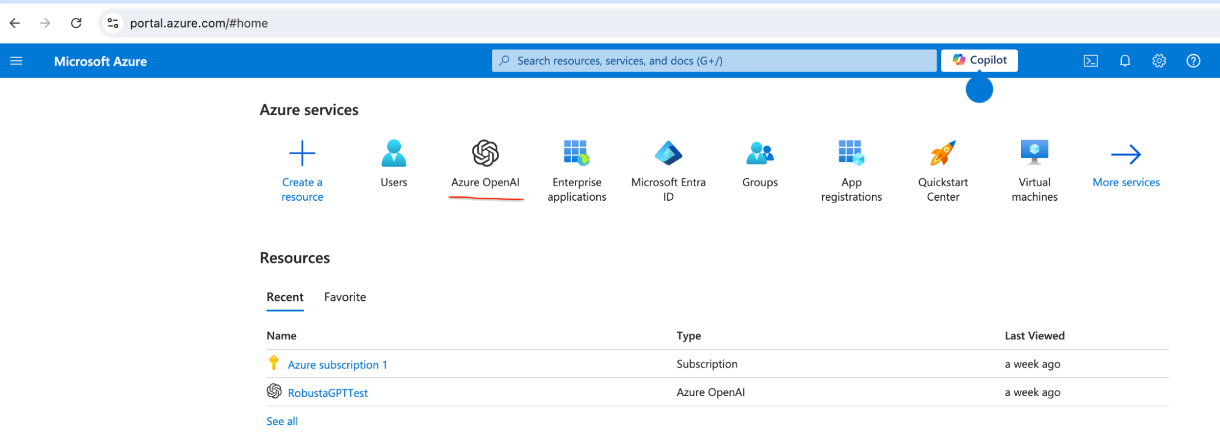Image resolution: width=1220 pixels, height=443 pixels.
Task: Open the portal hamburger menu
Action: [16, 61]
